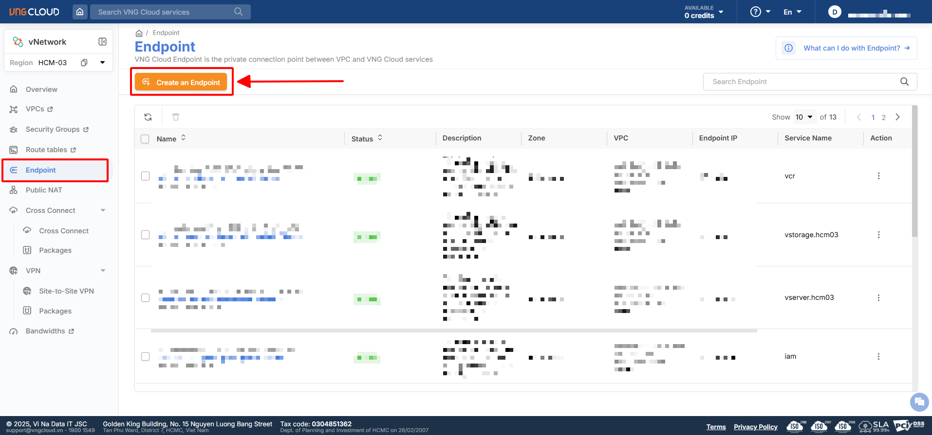
Task: Click the trash delete icon
Action: tap(176, 117)
